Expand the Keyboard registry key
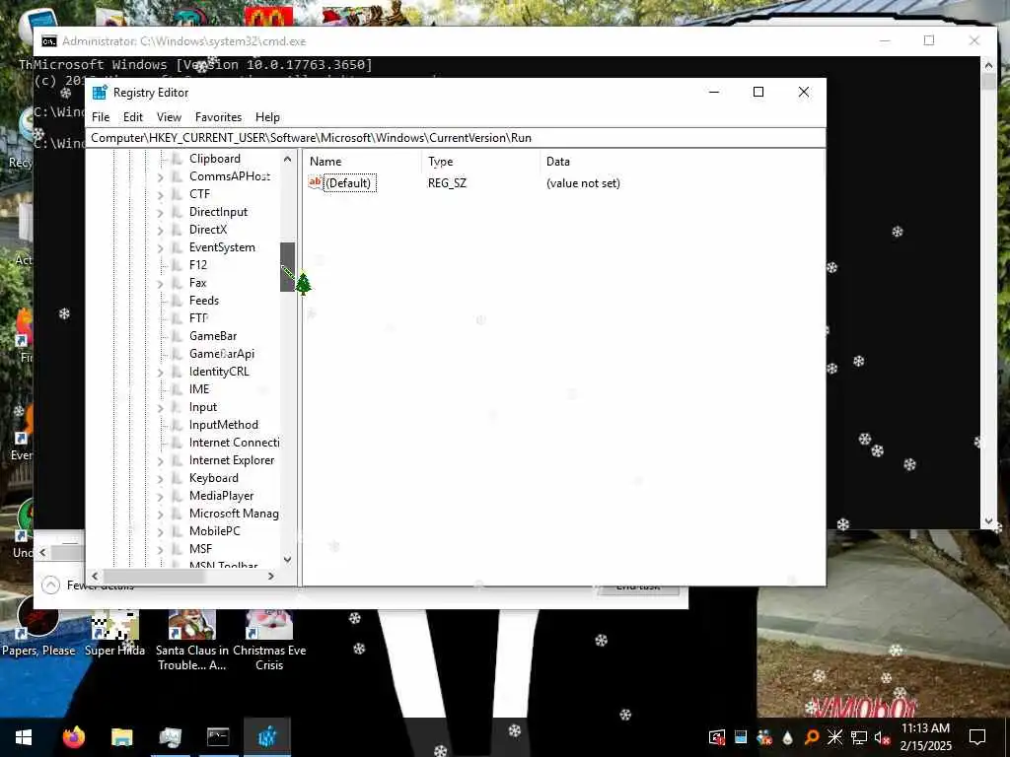This screenshot has height=757, width=1010. tap(161, 478)
